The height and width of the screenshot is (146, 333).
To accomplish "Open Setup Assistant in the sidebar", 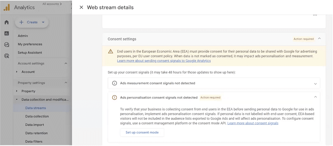I will point(30,52).
